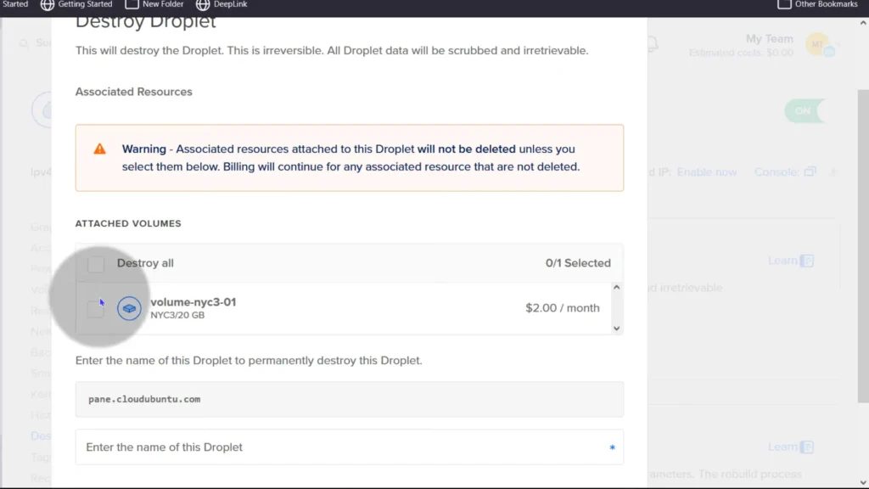
Task: Click the orange warning triangle icon
Action: coord(100,149)
